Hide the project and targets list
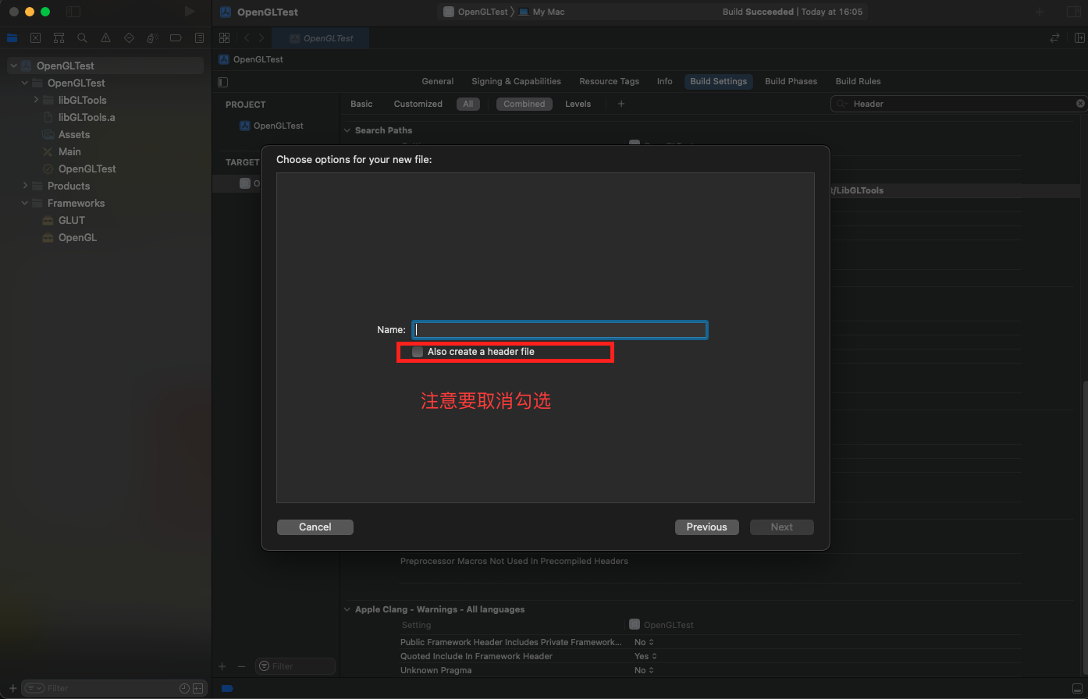This screenshot has width=1088, height=699. coord(223,82)
